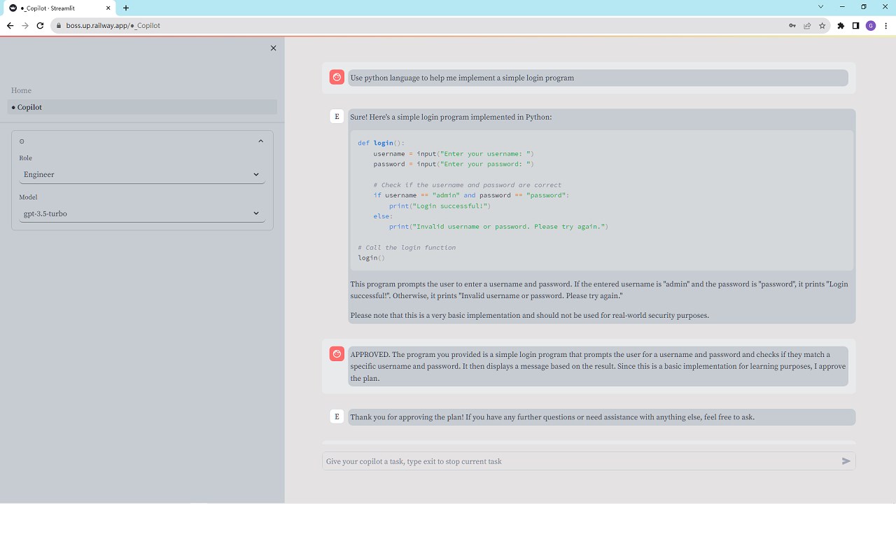Click the 'Invalid username or password' print line
This screenshot has height=560, width=896.
[x=499, y=227]
